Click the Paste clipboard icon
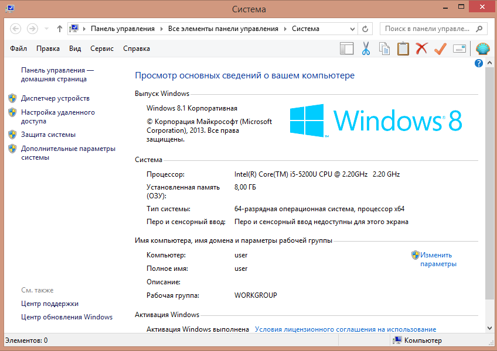Screen dimensions: 497x351 click(403, 49)
